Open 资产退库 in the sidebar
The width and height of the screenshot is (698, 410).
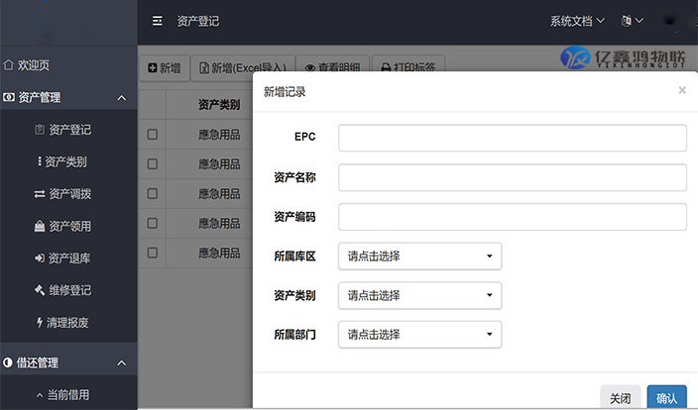pyautogui.click(x=68, y=257)
